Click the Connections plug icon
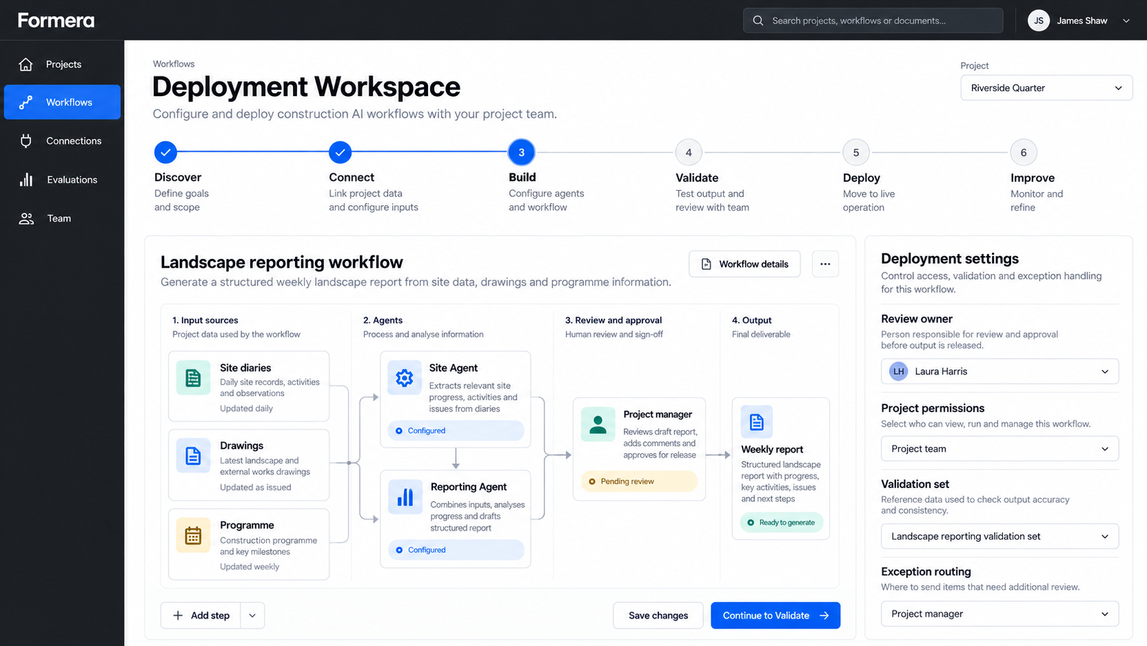The image size is (1147, 646). click(26, 141)
